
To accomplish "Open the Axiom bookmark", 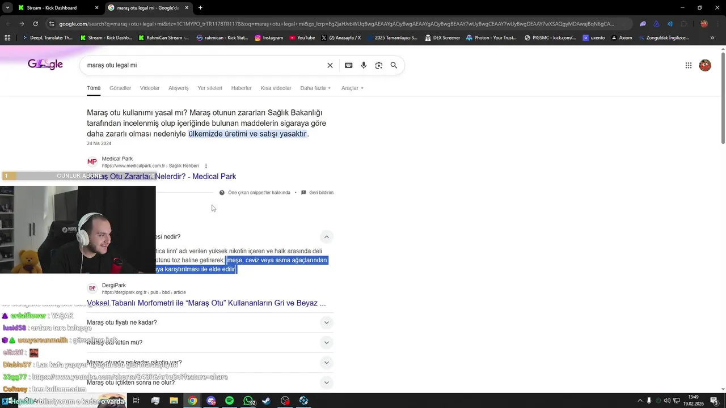I will [621, 38].
